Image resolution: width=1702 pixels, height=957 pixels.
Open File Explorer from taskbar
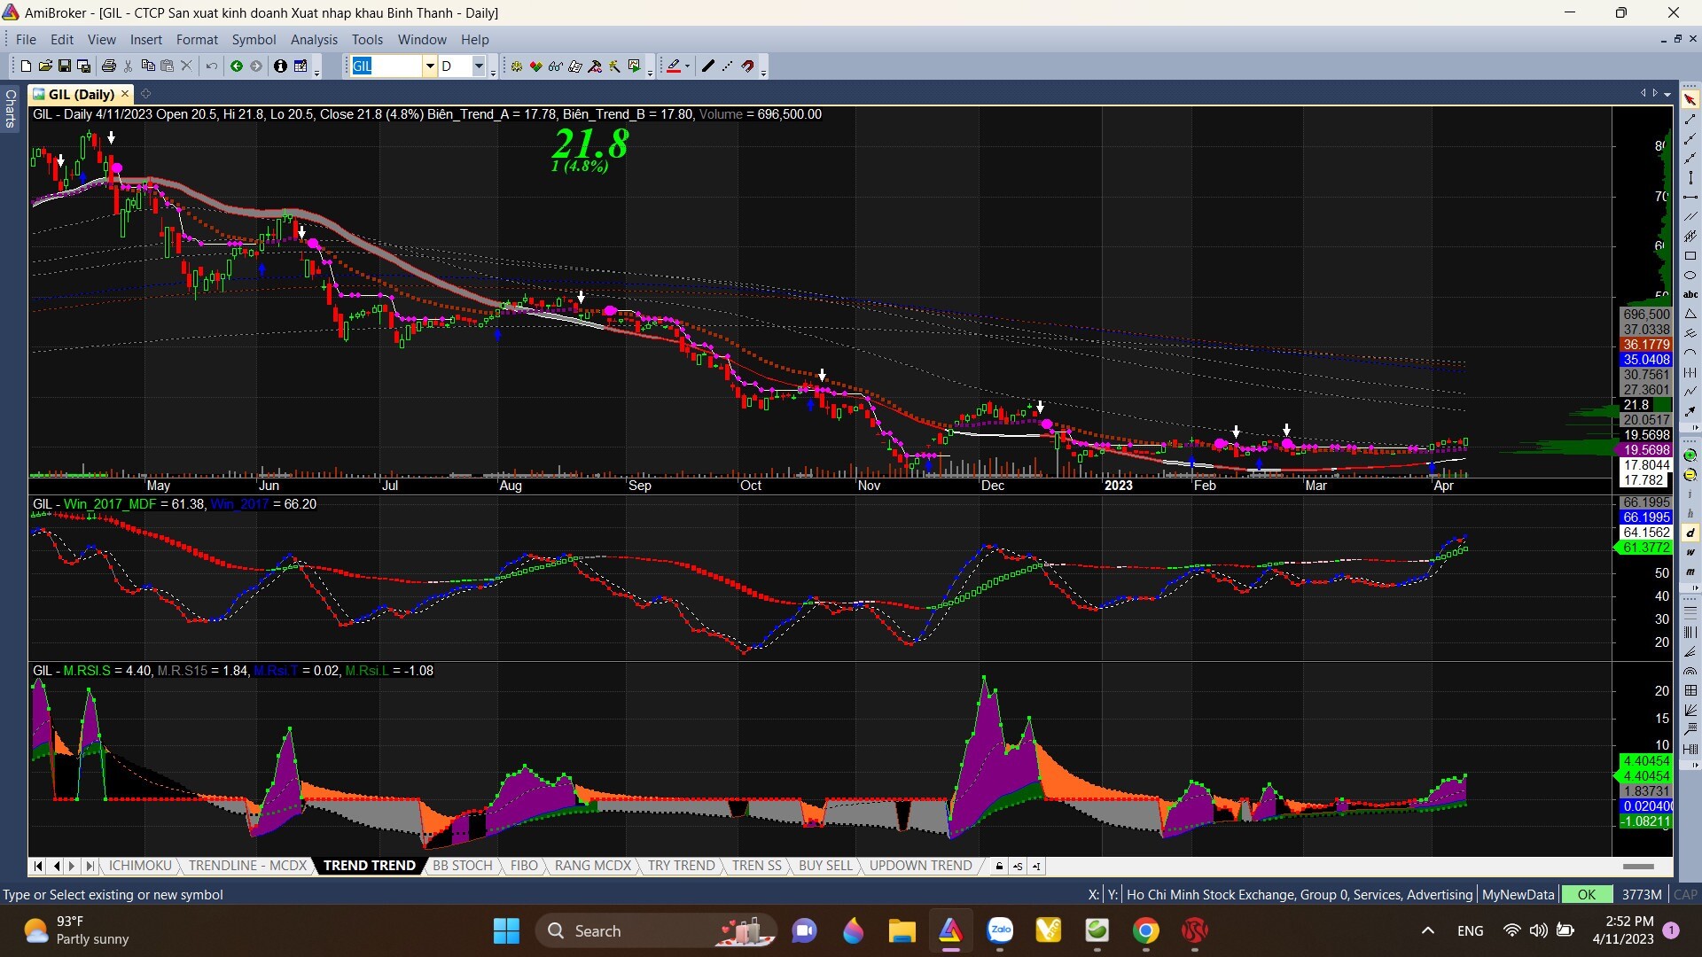coord(902,930)
